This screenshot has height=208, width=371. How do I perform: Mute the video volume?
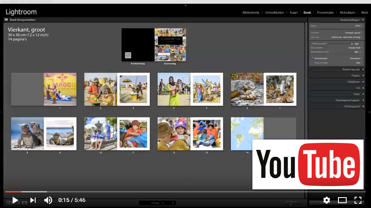click(x=48, y=200)
